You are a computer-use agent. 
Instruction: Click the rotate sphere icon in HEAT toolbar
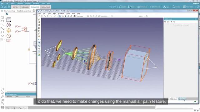[65, 16]
